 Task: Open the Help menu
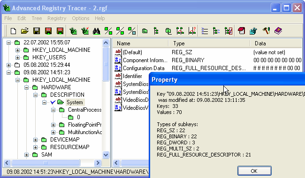[100, 18]
